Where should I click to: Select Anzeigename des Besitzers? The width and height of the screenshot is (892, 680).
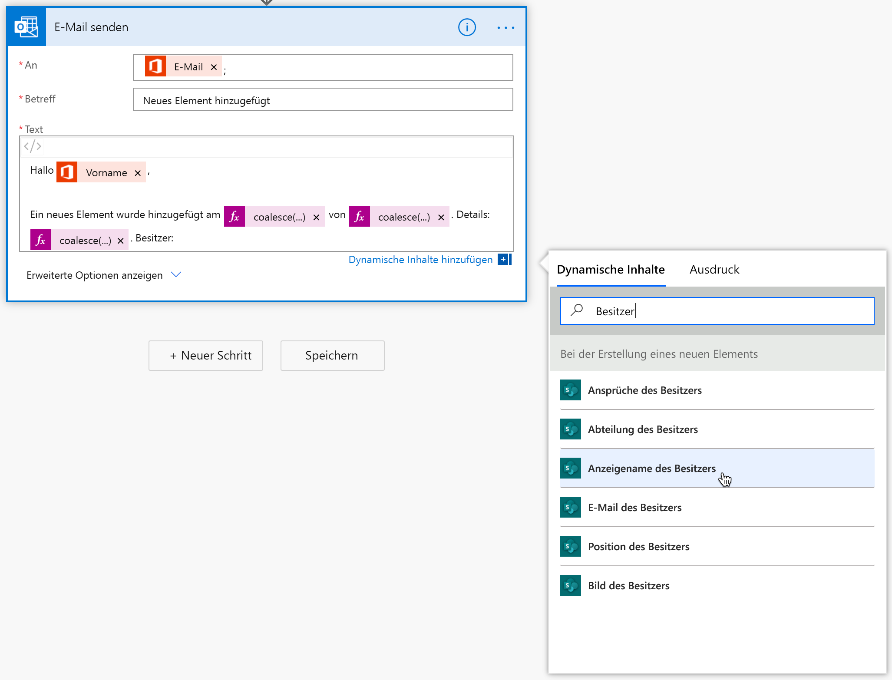click(717, 468)
